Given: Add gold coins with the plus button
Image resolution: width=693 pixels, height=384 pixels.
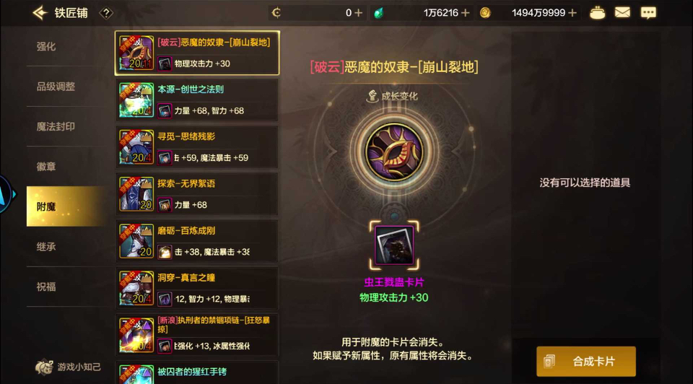Looking at the screenshot, I should point(572,13).
